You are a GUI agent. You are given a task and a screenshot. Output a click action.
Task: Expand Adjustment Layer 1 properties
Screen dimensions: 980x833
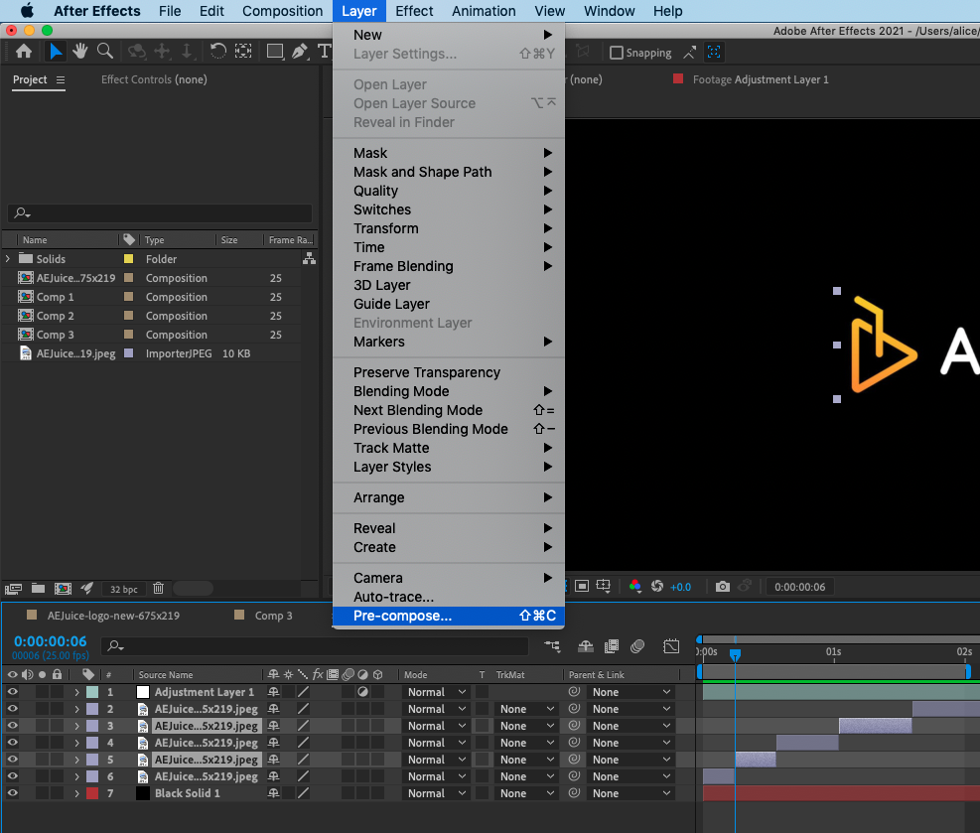76,692
